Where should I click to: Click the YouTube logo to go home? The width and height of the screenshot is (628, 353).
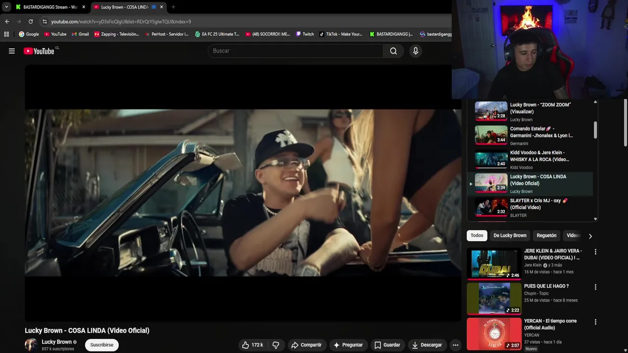(39, 51)
